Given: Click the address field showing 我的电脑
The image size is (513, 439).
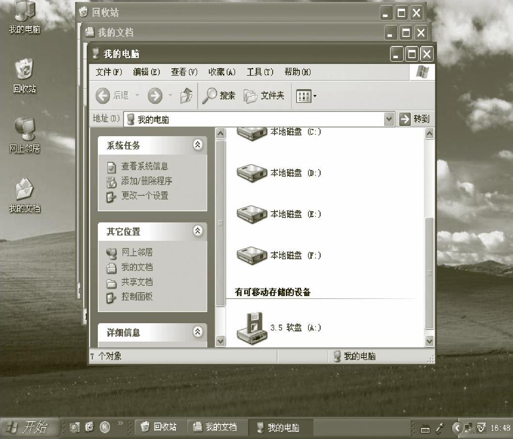Looking at the screenshot, I should [x=254, y=119].
